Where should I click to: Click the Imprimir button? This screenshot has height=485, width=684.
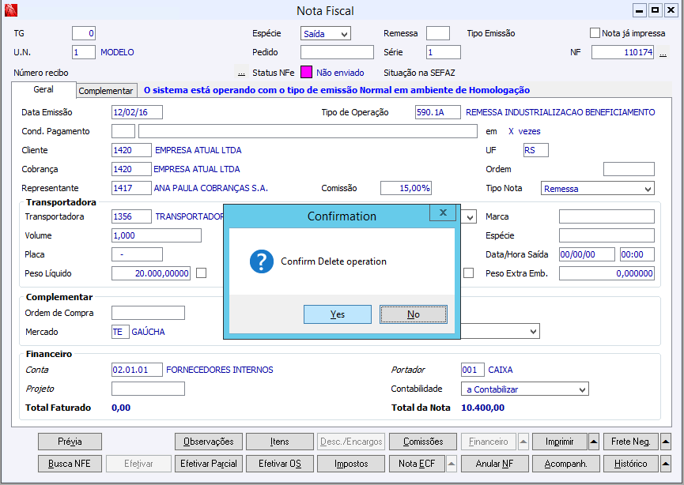pos(560,442)
